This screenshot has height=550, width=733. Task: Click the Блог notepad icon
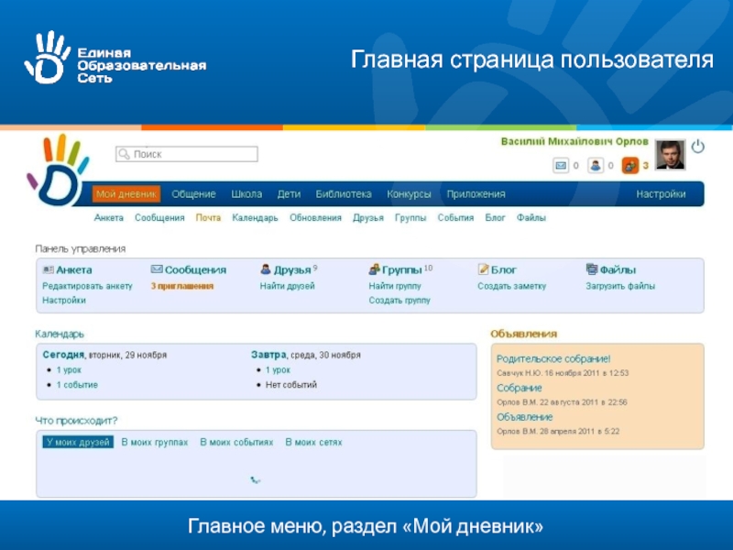coord(483,269)
